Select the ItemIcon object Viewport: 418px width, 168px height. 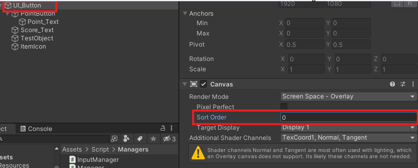[33, 47]
